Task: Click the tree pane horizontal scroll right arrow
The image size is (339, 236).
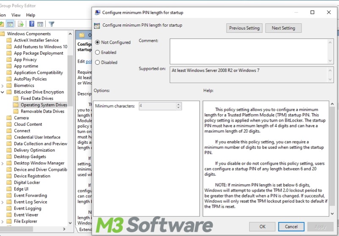Action: (64, 229)
